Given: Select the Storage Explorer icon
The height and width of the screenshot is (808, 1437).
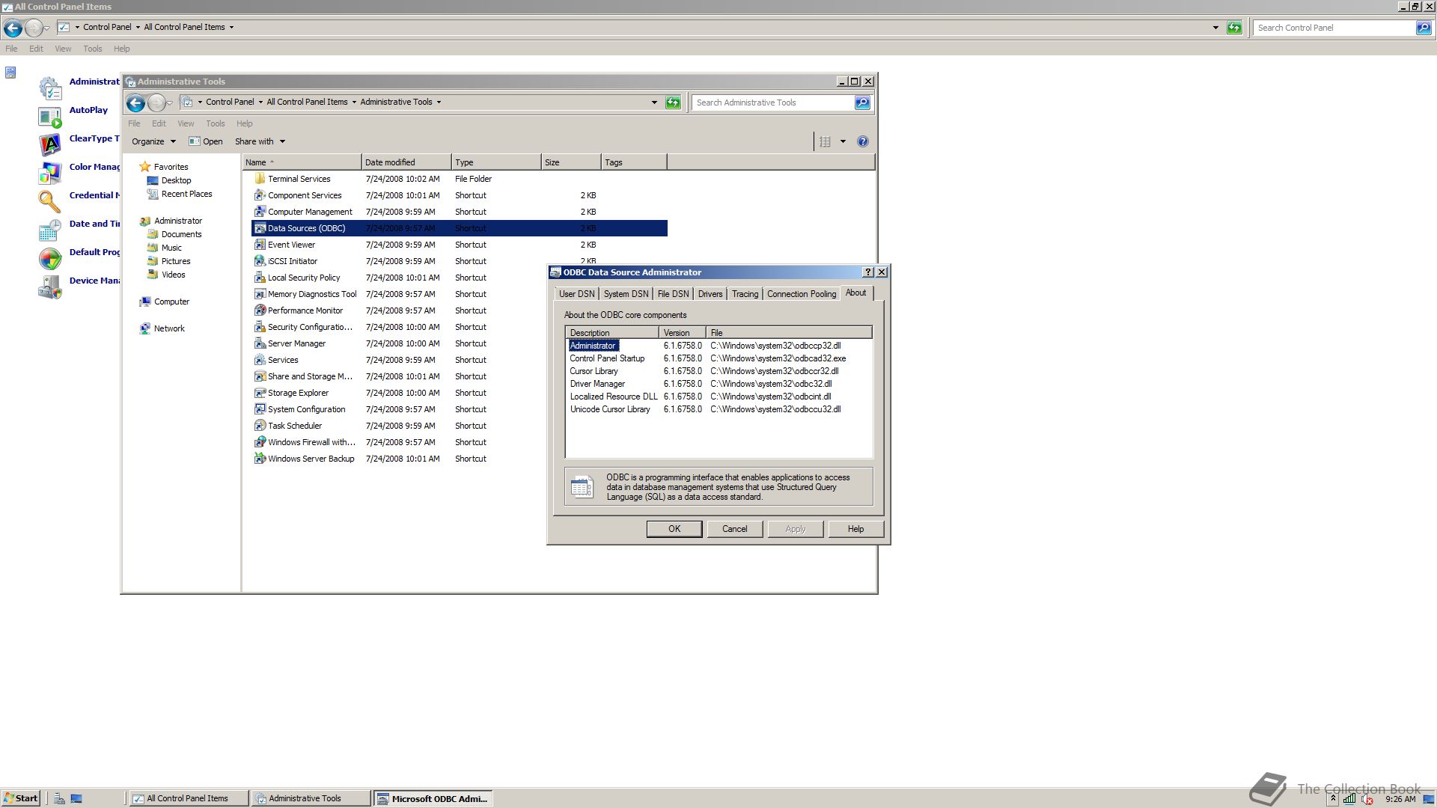Looking at the screenshot, I should (260, 393).
